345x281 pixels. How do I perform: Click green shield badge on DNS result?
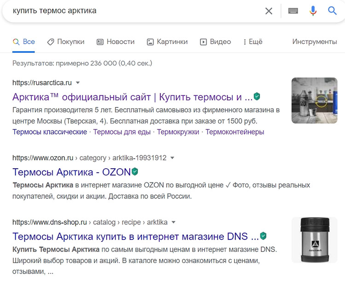click(x=263, y=236)
